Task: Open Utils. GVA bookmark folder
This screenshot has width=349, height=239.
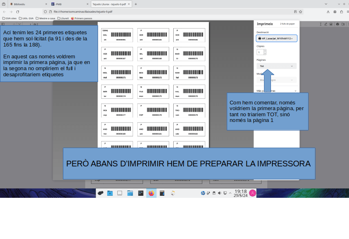Action: [26, 18]
